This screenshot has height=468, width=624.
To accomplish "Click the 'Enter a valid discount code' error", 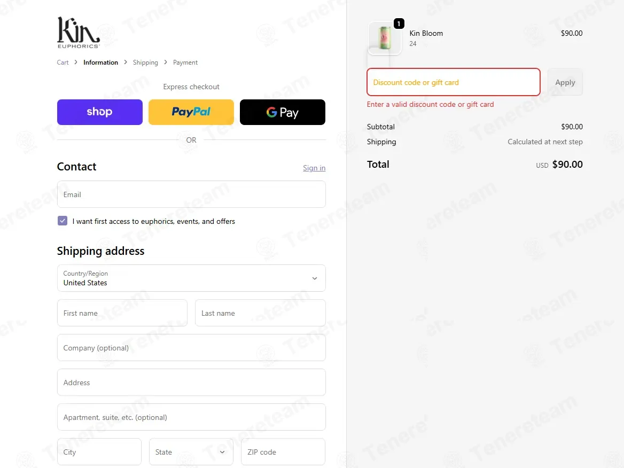I will (430, 104).
